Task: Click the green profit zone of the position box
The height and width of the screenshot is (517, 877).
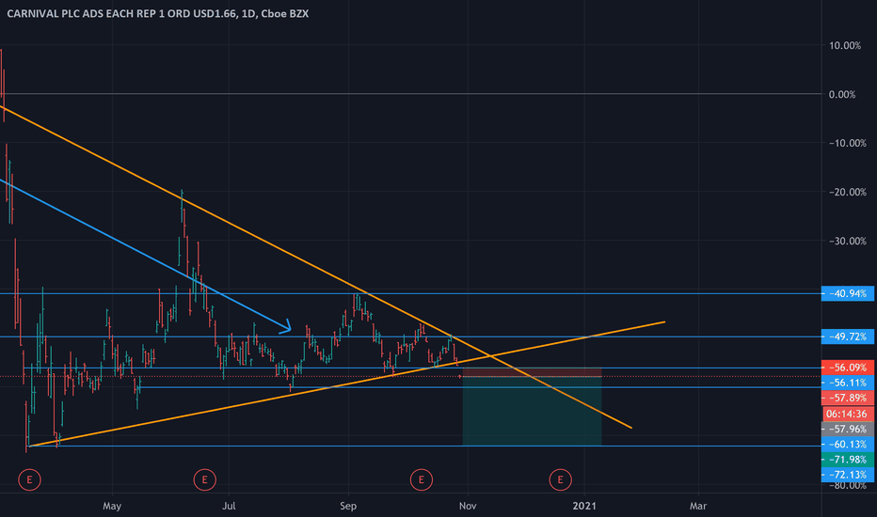Action: [x=532, y=411]
